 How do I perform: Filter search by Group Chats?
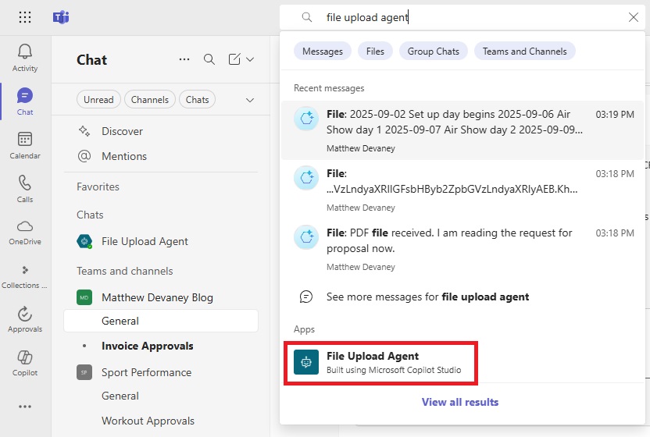pos(433,51)
